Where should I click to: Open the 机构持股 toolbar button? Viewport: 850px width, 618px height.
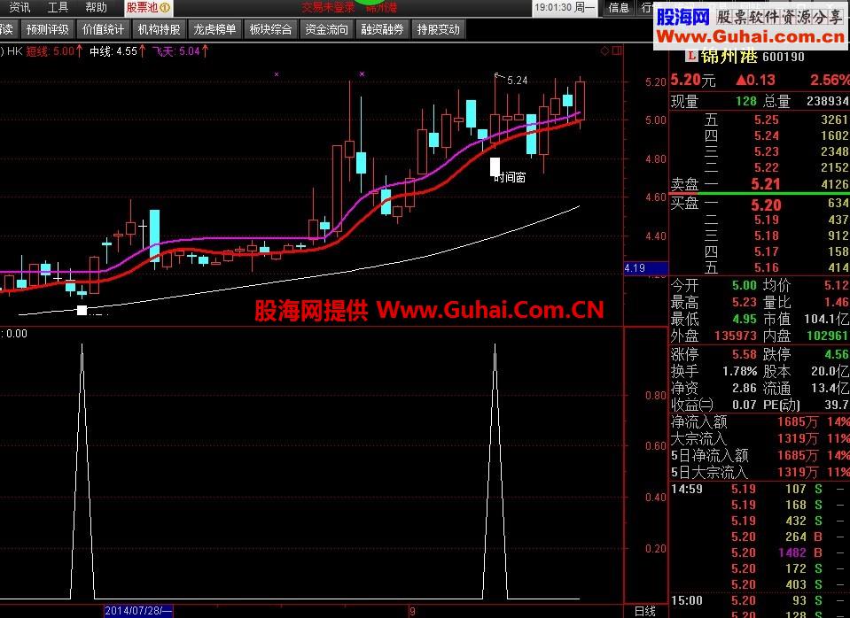(159, 30)
